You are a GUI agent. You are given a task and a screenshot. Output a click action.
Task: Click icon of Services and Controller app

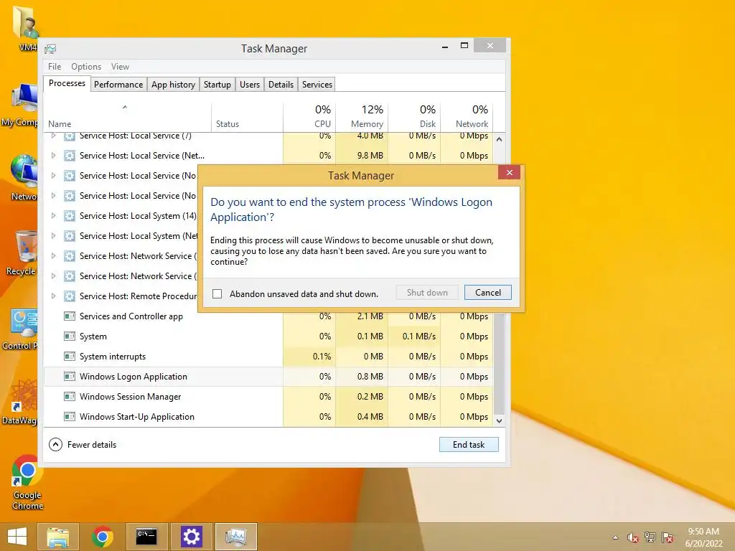tap(70, 316)
